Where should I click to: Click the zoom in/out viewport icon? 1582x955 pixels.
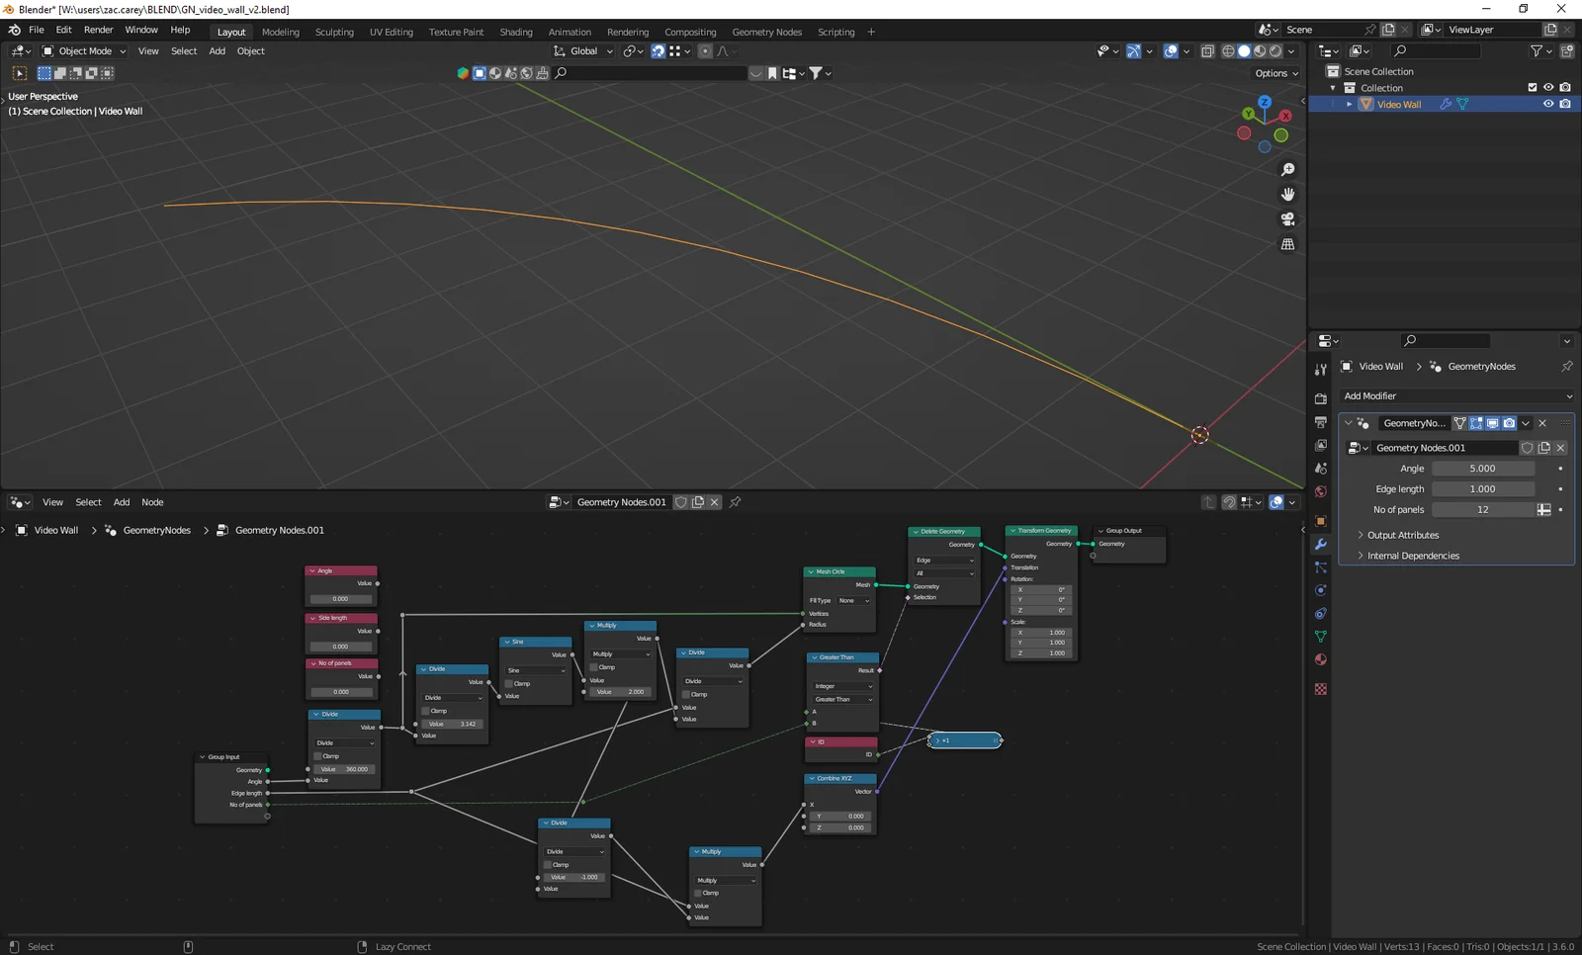pyautogui.click(x=1287, y=170)
